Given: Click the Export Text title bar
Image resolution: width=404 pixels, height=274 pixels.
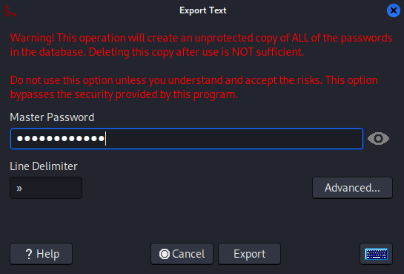Looking at the screenshot, I should click(x=203, y=10).
